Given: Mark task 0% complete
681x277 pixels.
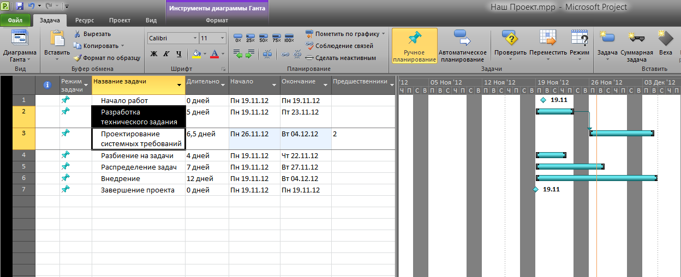Looking at the screenshot, I should coord(237,38).
